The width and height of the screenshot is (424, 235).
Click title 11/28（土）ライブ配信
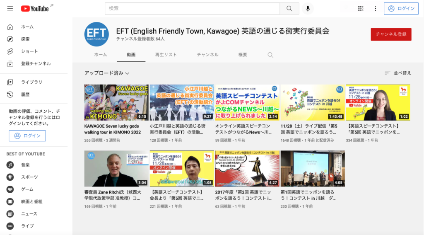(x=309, y=129)
